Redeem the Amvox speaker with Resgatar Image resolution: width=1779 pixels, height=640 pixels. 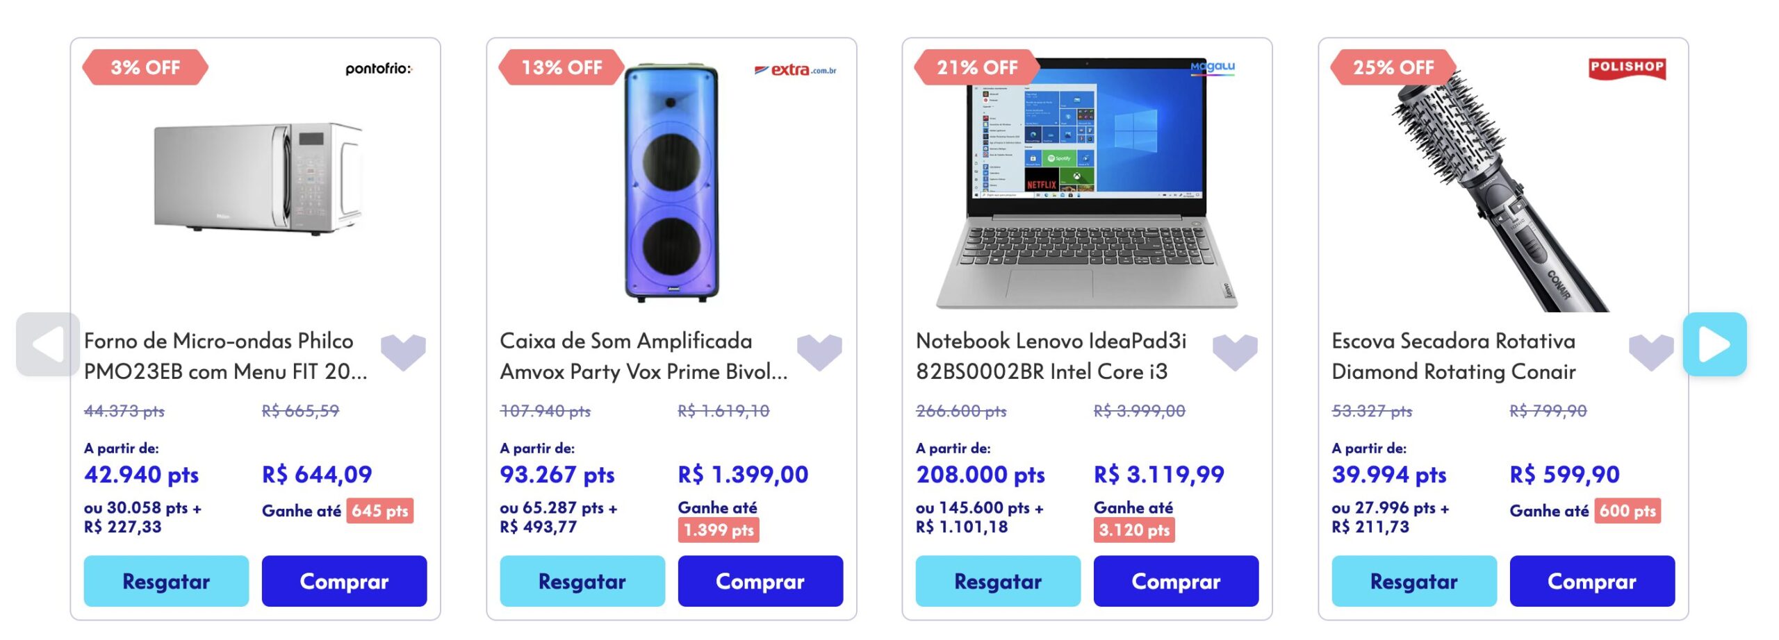[582, 581]
